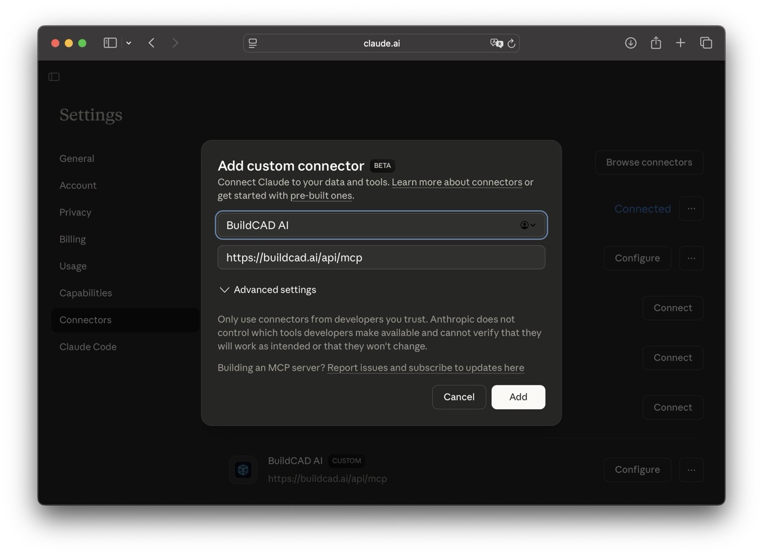Viewport: 763px width, 555px height.
Task: Click the connector URL input field
Action: (381, 258)
